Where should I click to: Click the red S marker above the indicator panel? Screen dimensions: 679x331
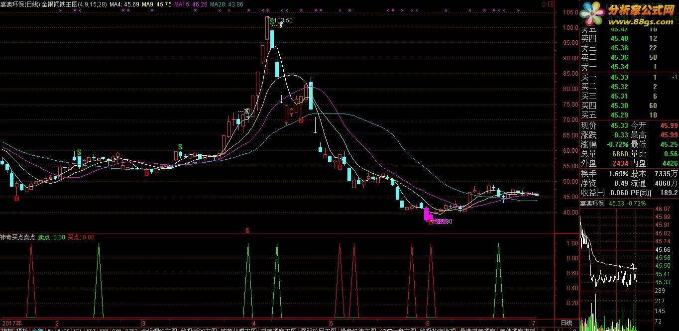pos(247,230)
